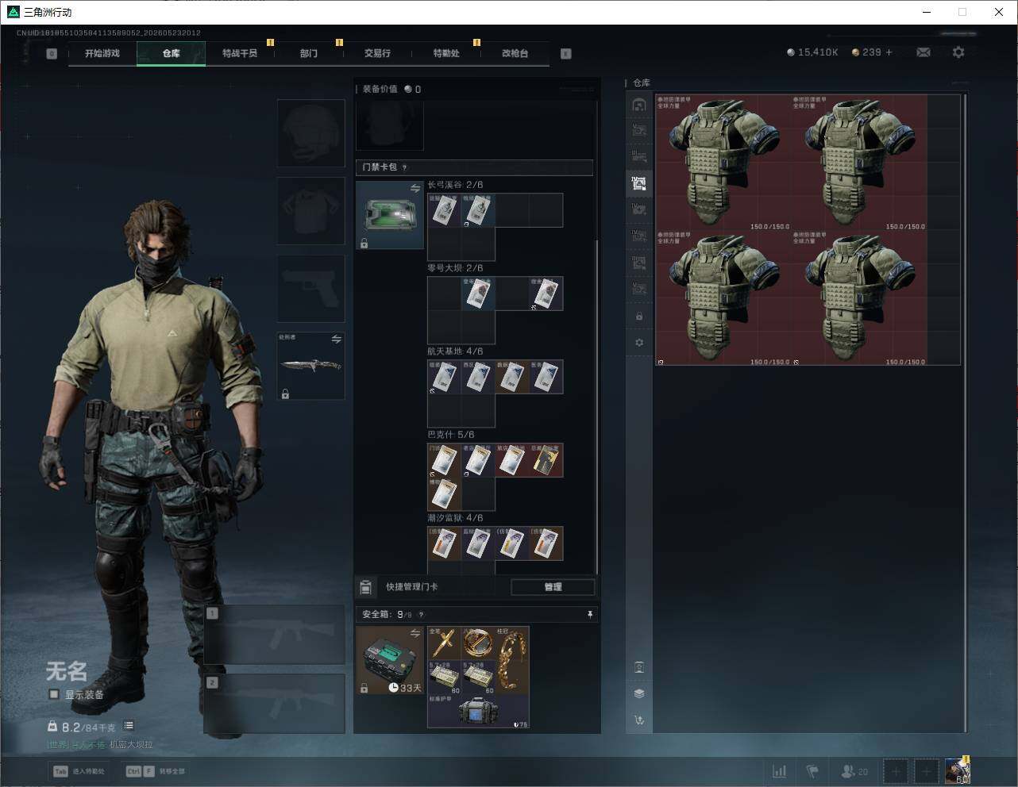Click the next-tab key icon right of 改枪台
Screen dimensions: 1018x787
click(x=566, y=54)
